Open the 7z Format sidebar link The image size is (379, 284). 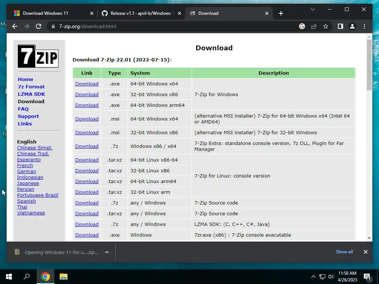point(31,87)
